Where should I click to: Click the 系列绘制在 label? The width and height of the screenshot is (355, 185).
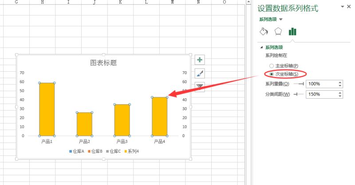tap(276, 56)
